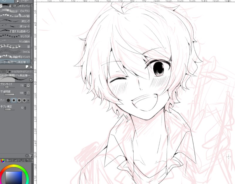Delete the sub tool with trash icon
The image size is (235, 184).
(31, 67)
